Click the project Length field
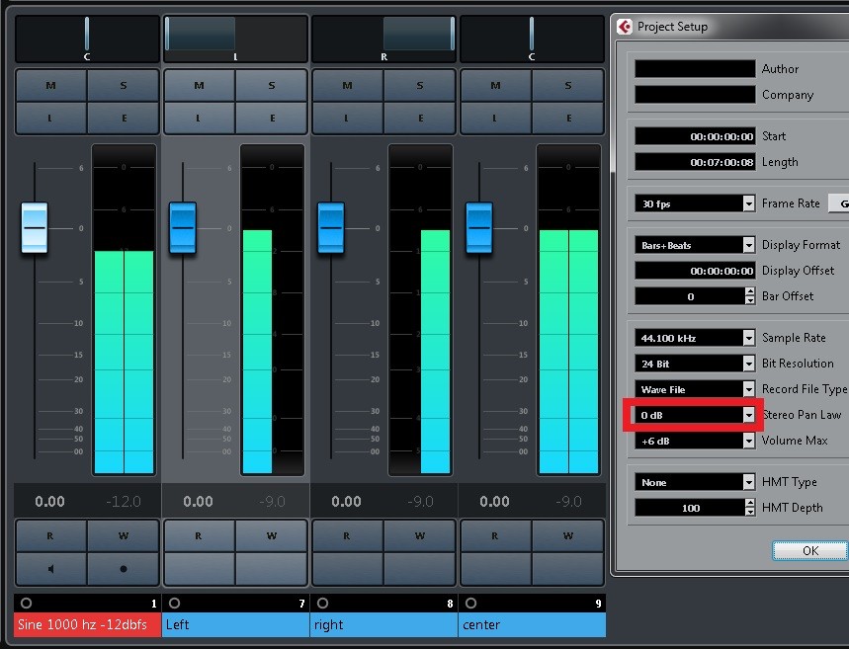The width and height of the screenshot is (849, 649). [695, 162]
